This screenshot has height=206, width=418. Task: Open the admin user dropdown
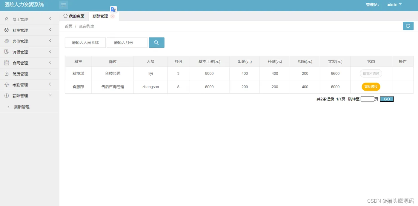(x=394, y=4)
